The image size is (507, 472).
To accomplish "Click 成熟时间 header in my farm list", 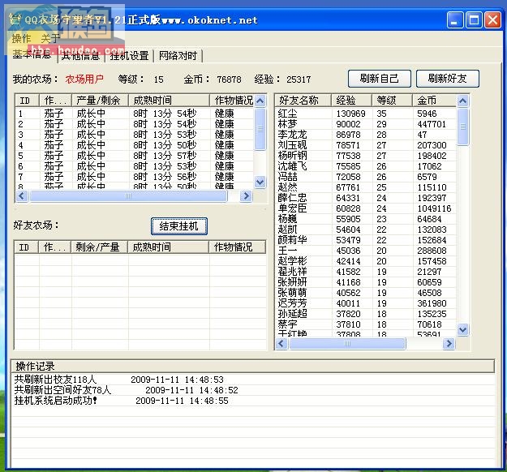I will [x=169, y=101].
